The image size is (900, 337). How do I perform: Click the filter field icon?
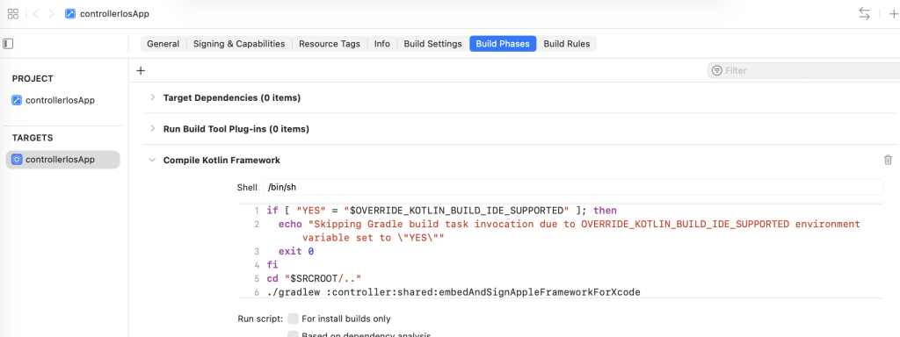tap(717, 70)
